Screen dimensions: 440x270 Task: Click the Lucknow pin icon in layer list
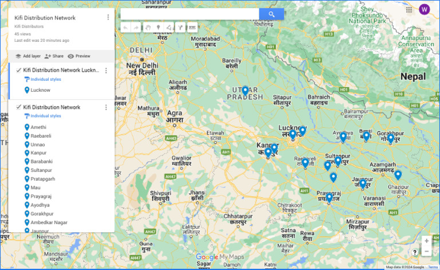pos(27,90)
